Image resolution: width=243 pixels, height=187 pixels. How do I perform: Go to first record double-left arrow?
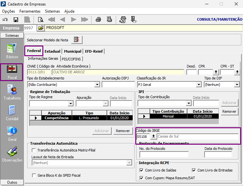[x=51, y=19]
